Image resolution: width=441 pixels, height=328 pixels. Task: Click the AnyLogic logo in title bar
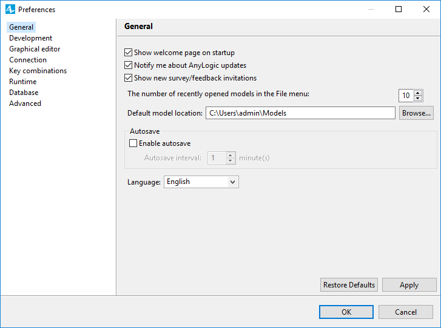(10, 9)
